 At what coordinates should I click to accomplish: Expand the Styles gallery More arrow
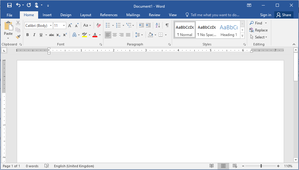242,36
